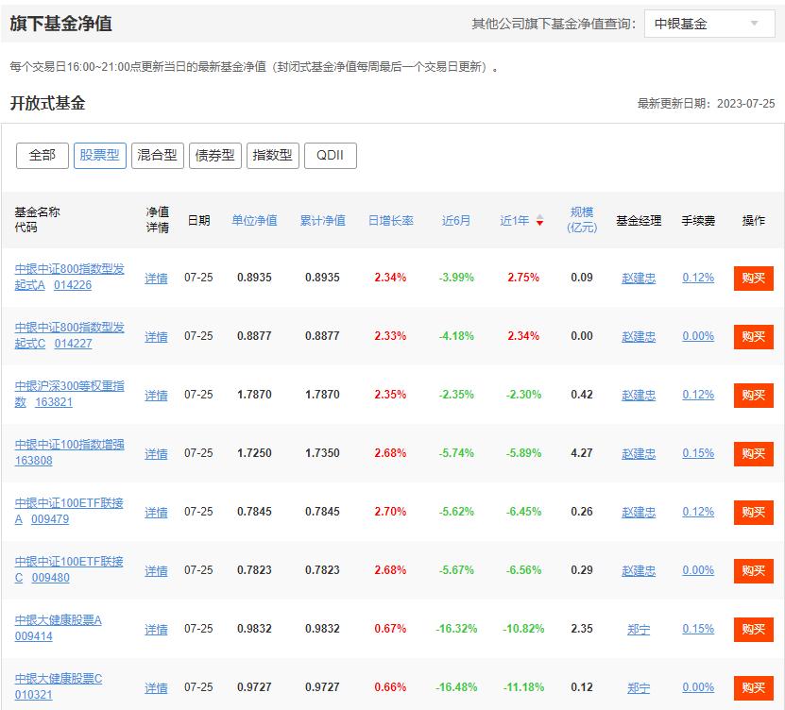Screen dimensions: 785x710
Task: Click 购买 beside 中银沪深300等权重指数
Action: 752,396
